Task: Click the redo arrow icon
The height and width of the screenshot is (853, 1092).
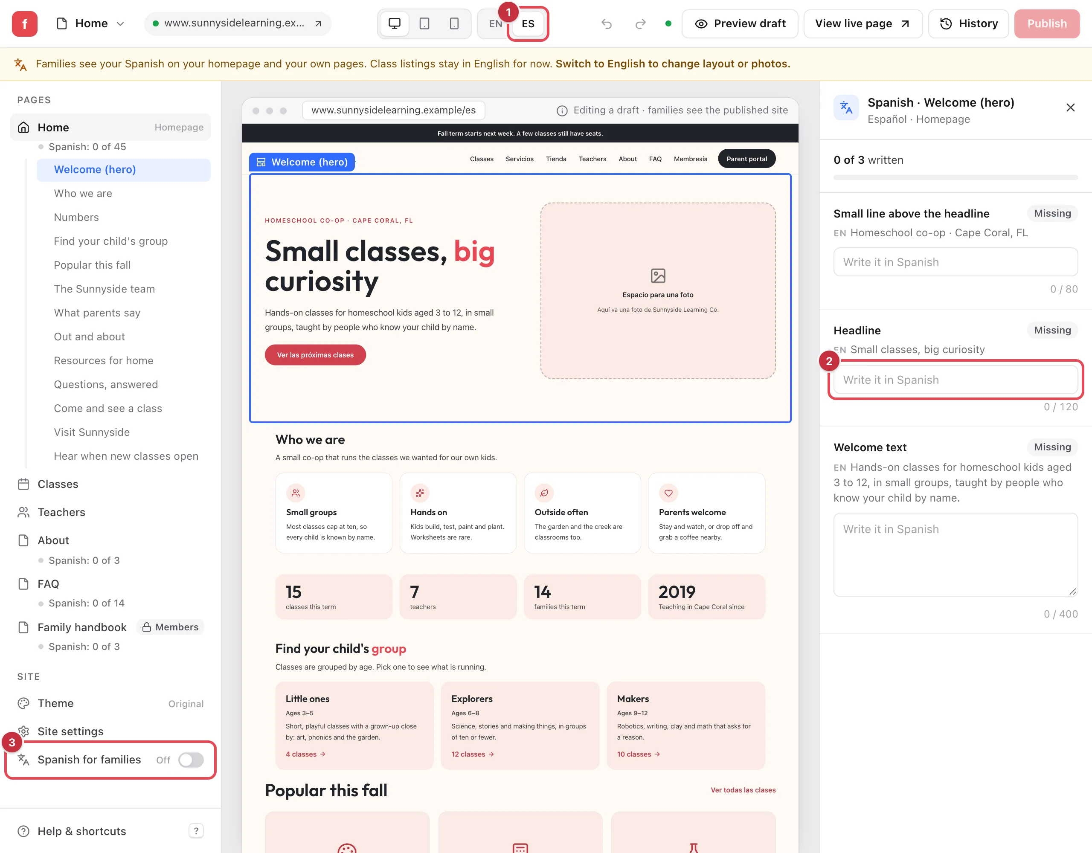Action: 641,23
